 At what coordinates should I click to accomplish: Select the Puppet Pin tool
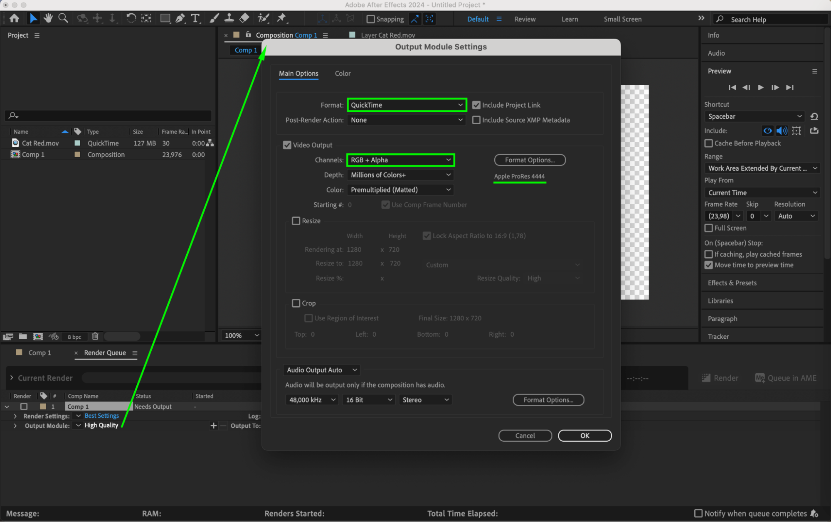pyautogui.click(x=281, y=18)
